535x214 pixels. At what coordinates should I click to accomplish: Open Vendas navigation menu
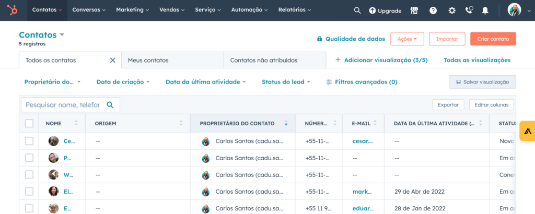pyautogui.click(x=172, y=10)
